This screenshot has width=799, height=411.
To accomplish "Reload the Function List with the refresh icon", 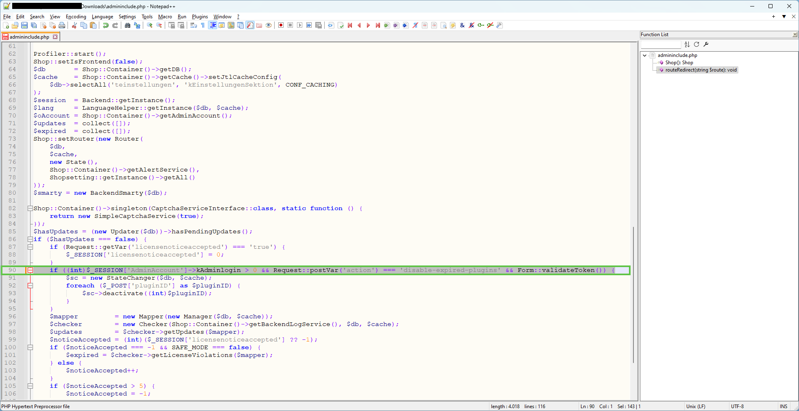I will point(696,44).
